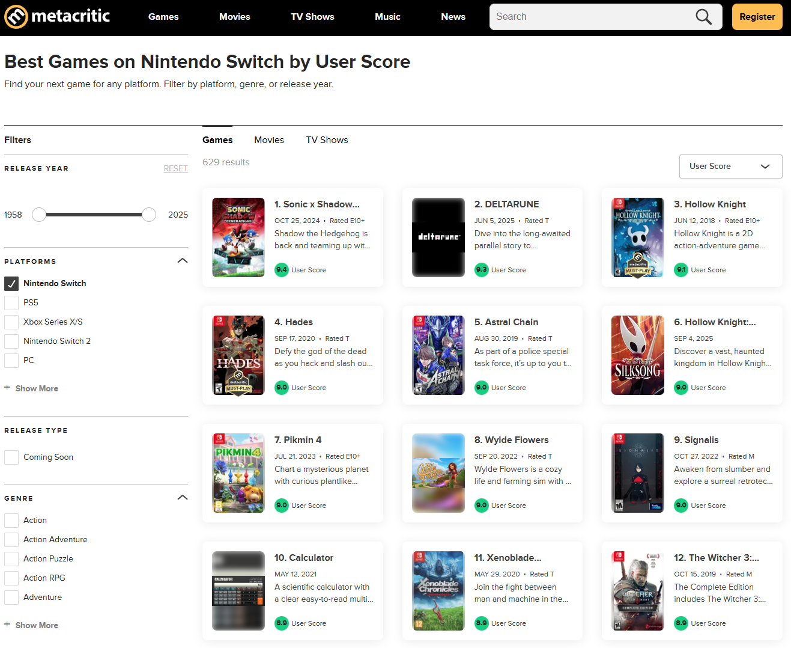Screen dimensions: 791x648
Task: Open The Witcher 3 cover art
Action: (x=638, y=591)
